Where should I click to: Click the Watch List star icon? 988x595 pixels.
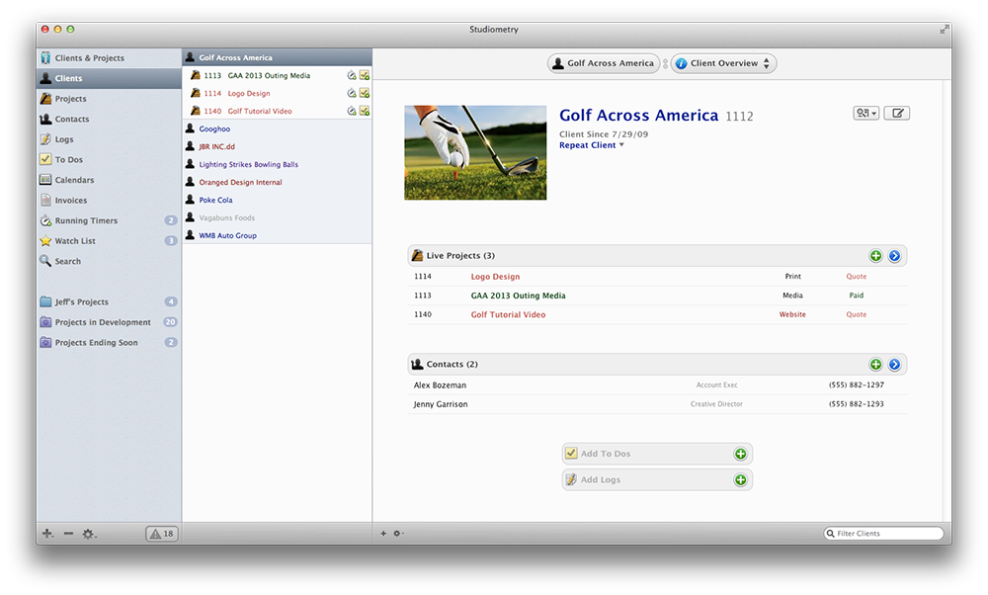point(45,241)
